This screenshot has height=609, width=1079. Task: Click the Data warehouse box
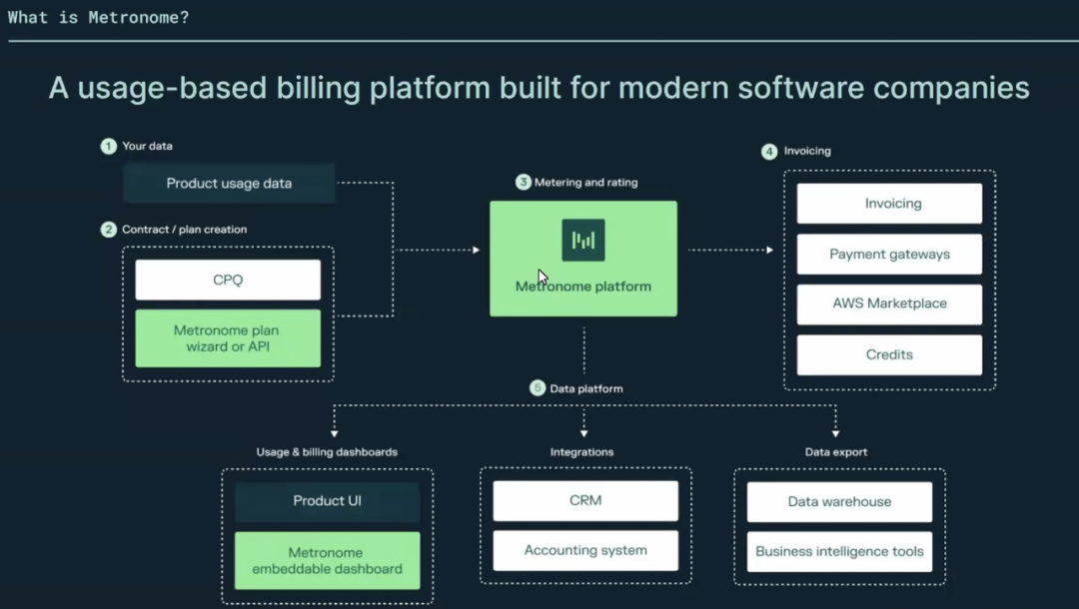(839, 502)
